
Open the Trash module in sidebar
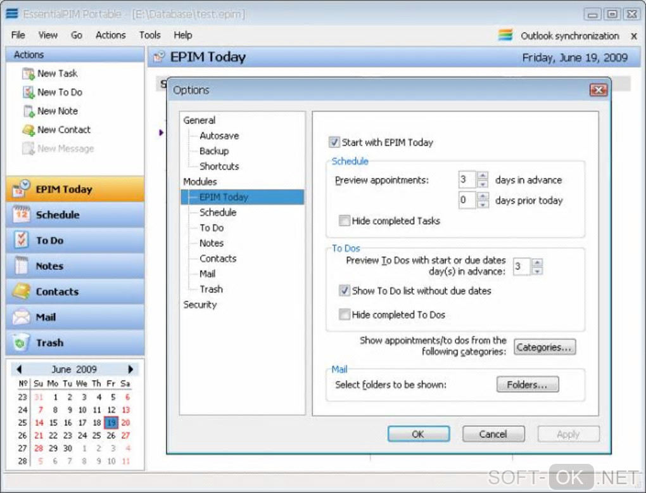[x=75, y=343]
